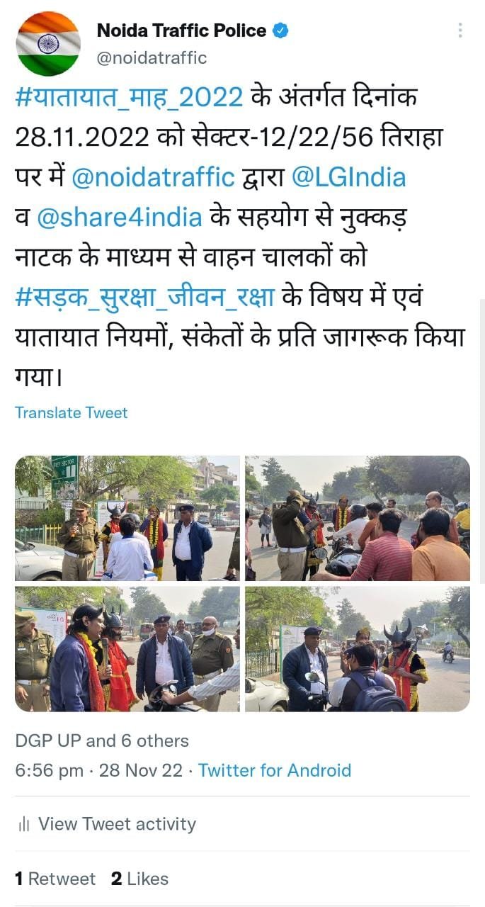Show the 2 Likes list
Viewport: 485px width, 907px height.
click(x=139, y=879)
